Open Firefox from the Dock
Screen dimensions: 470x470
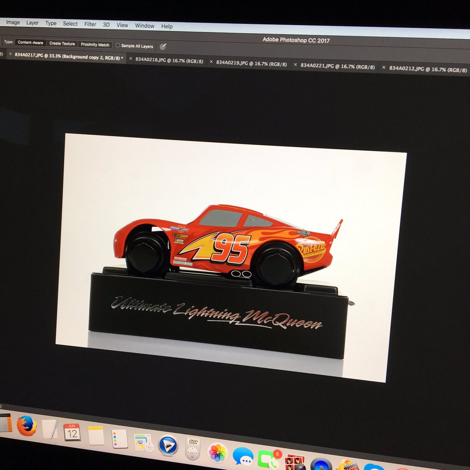tap(27, 426)
